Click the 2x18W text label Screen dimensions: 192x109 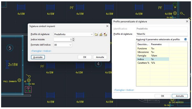(x=13, y=64)
